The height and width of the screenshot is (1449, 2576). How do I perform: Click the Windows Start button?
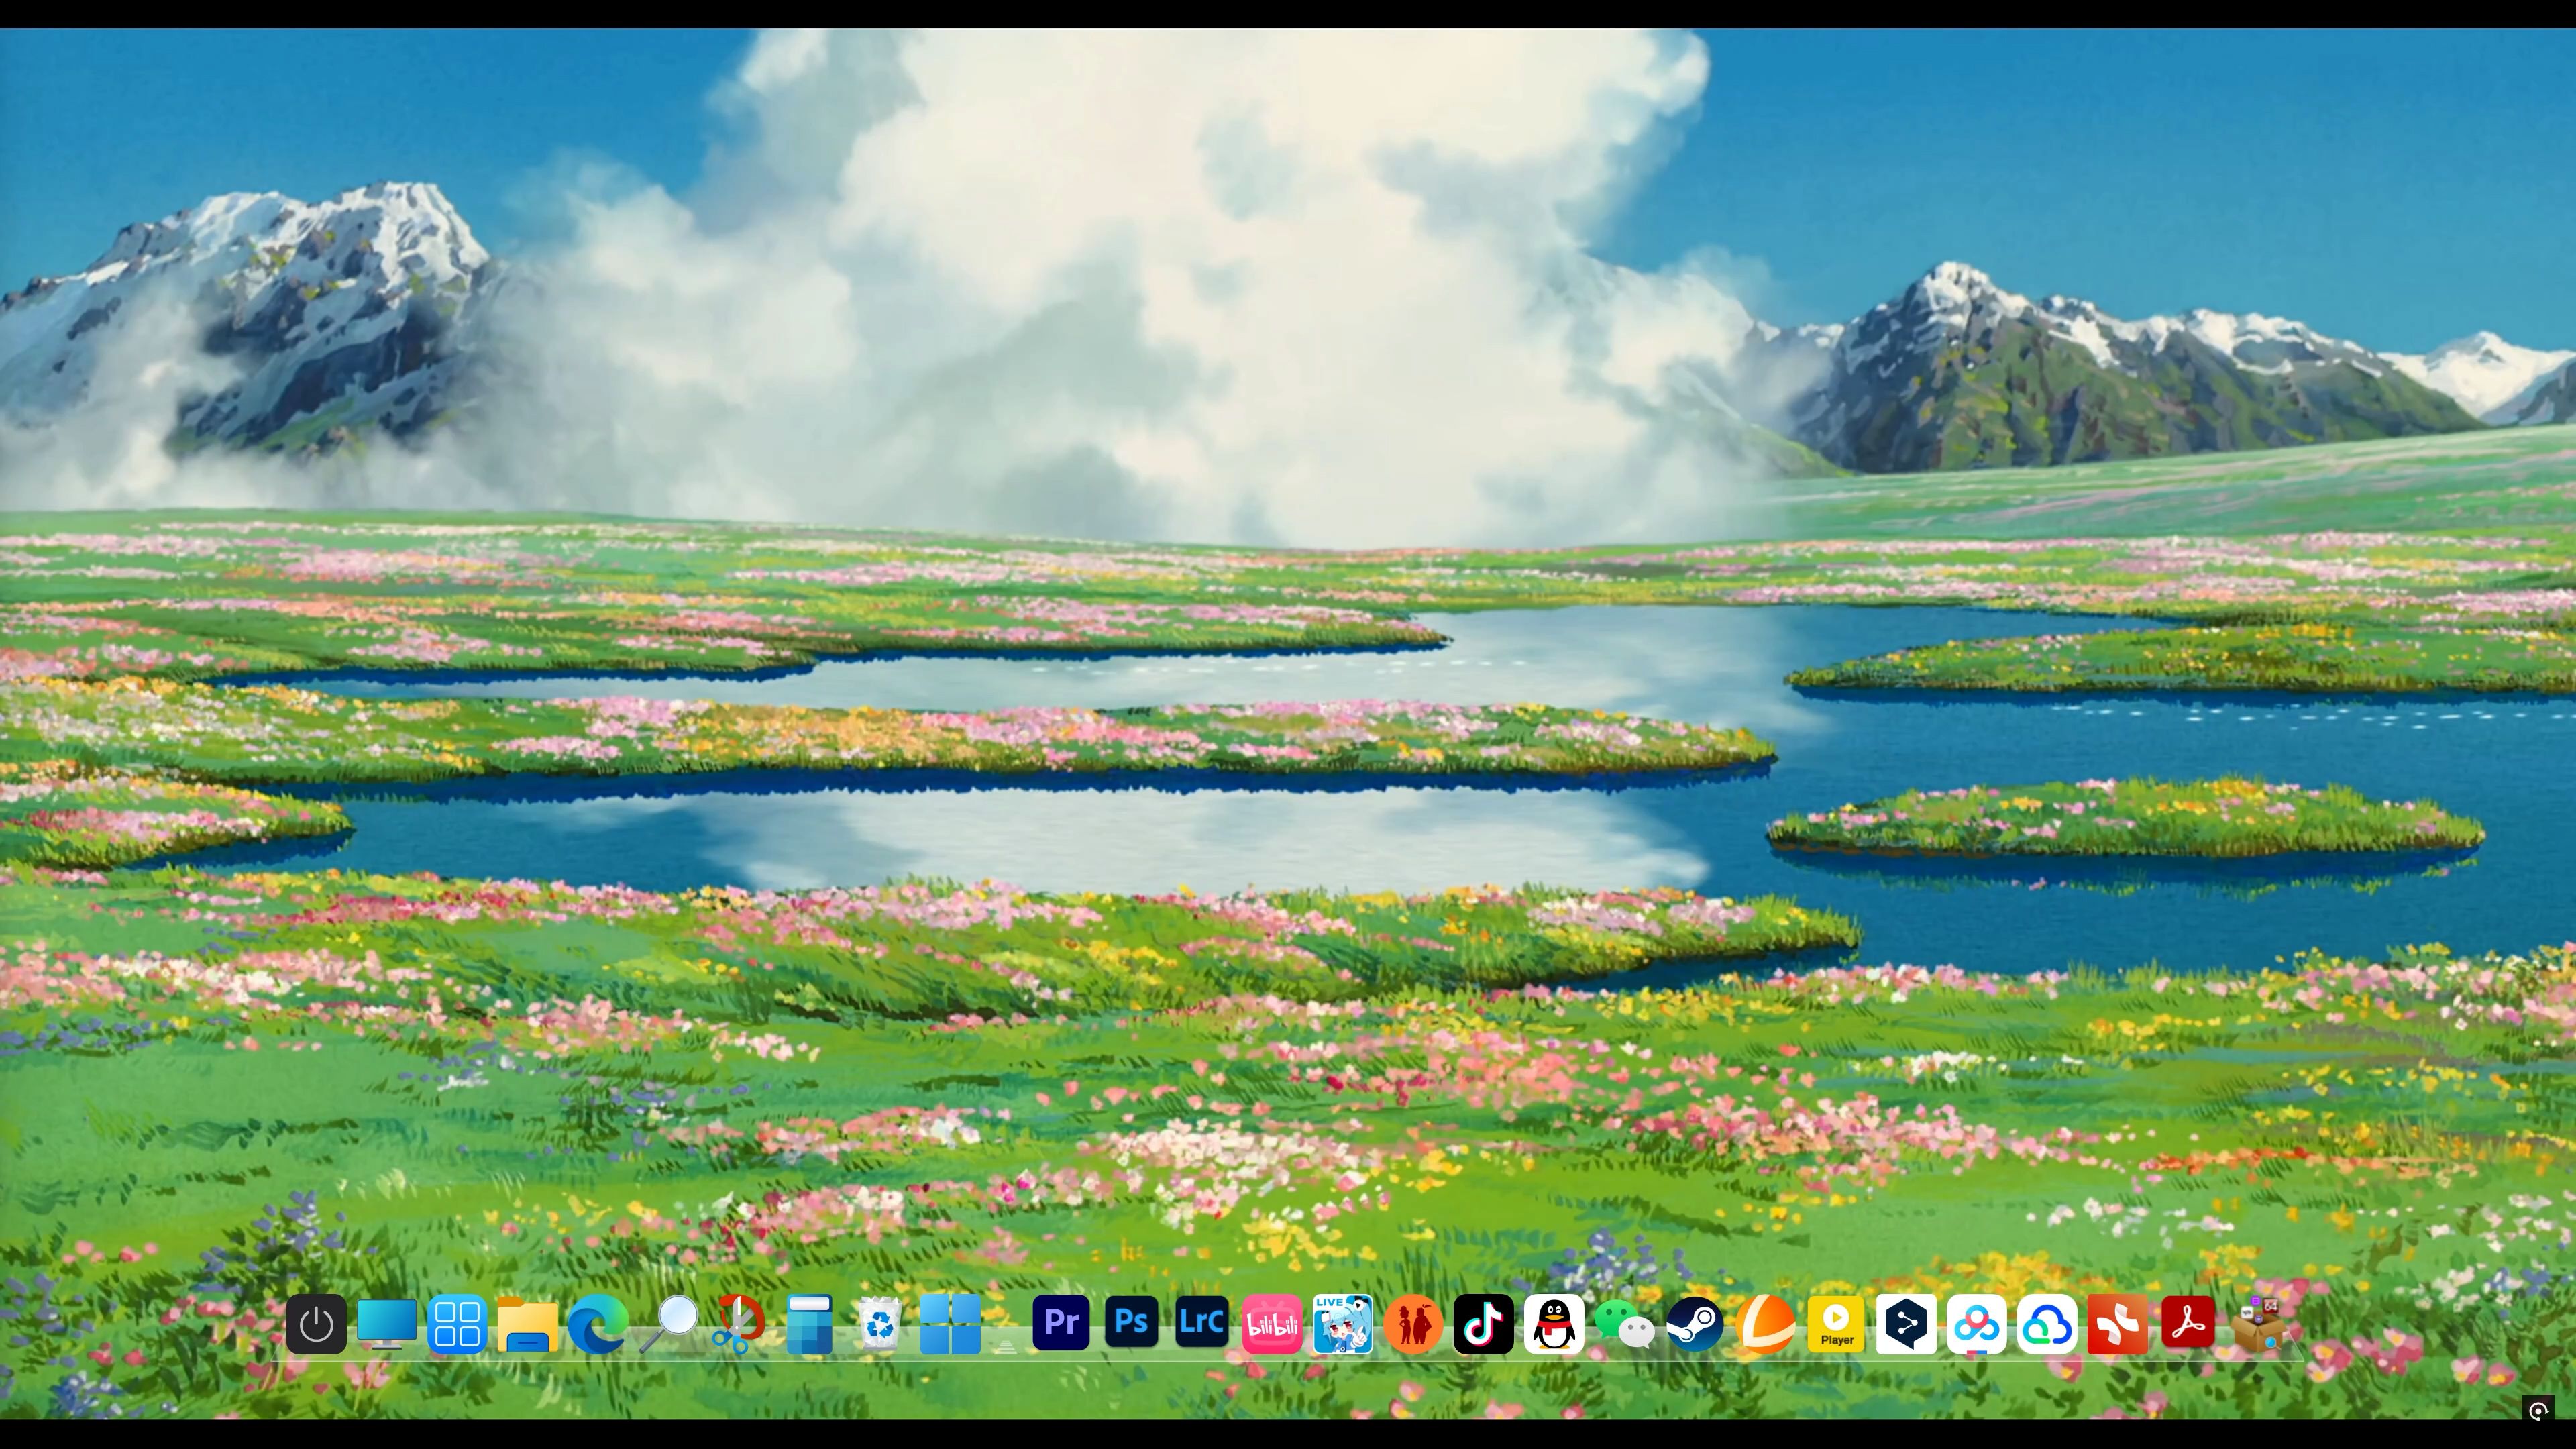coord(950,1323)
